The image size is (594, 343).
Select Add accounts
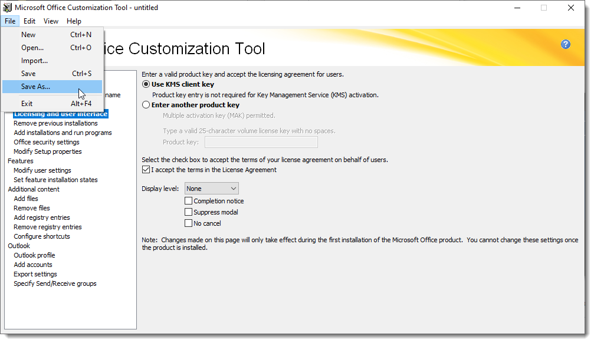click(33, 265)
